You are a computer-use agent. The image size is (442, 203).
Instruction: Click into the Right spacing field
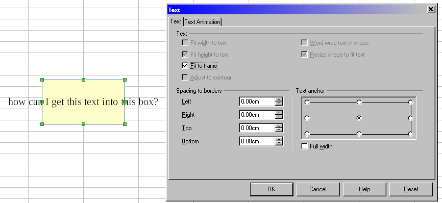pyautogui.click(x=257, y=115)
